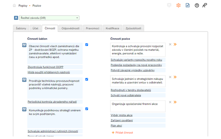
Task: Open the Ředitel závodu (DIR) dropdown
Action: coord(49,18)
